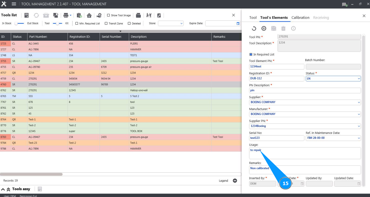This screenshot has width=370, height=197.
Task: Click the home icon in Tools list toolbar
Action: 89,15
